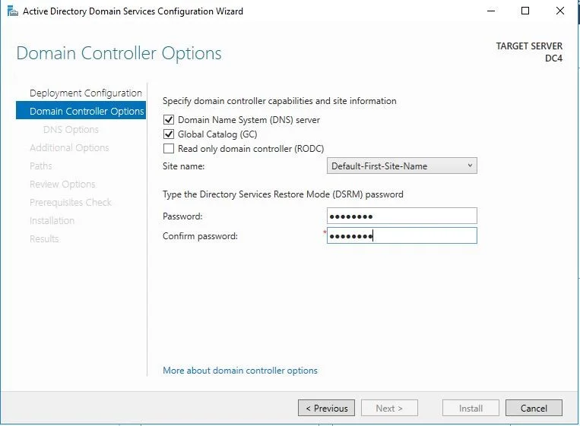Click the Confirm password input field
Screen dimensions: 580x426
(401, 235)
